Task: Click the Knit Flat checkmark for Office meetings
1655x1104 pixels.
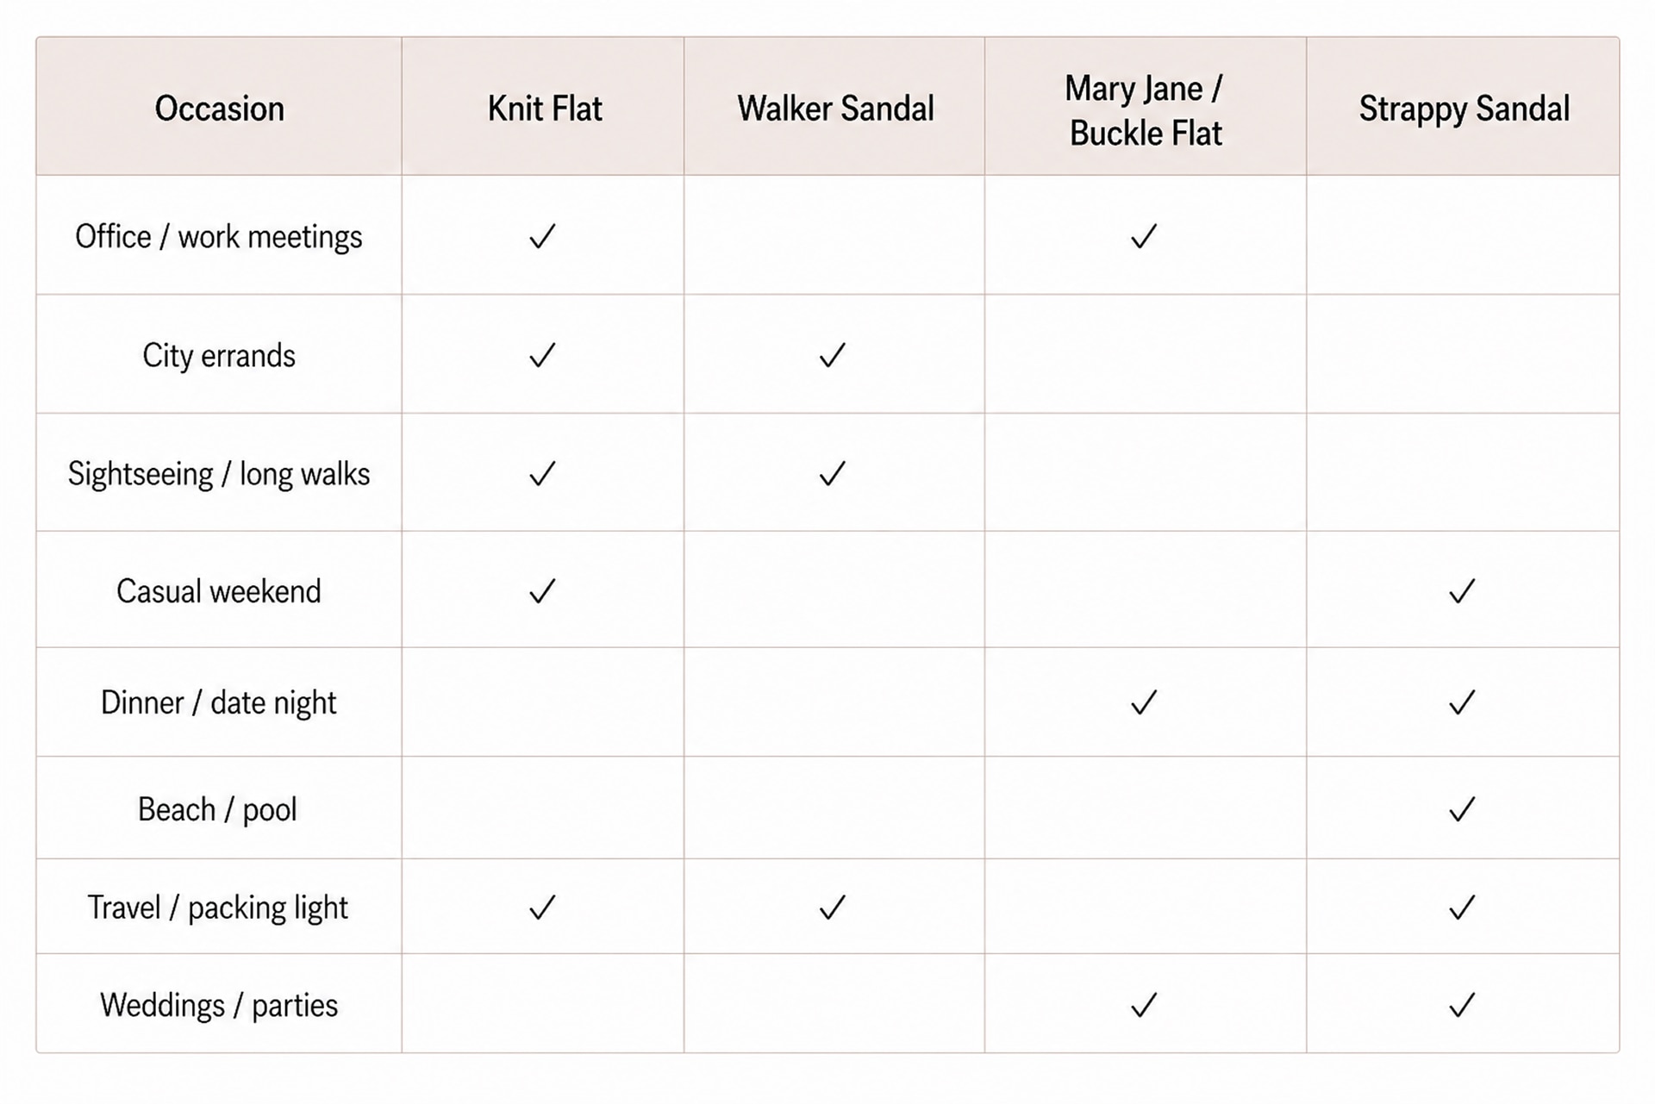Action: coord(542,236)
